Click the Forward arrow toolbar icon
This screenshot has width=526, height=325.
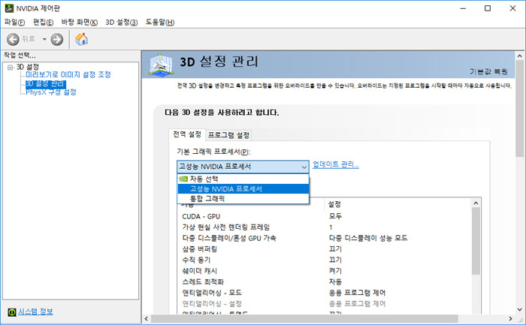click(x=56, y=40)
